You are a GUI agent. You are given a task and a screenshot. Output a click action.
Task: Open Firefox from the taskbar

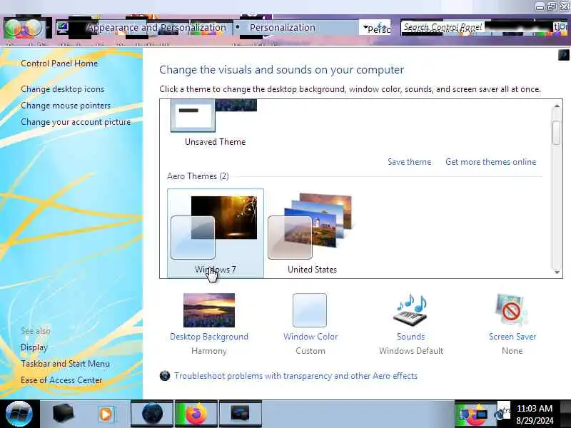pyautogui.click(x=196, y=414)
